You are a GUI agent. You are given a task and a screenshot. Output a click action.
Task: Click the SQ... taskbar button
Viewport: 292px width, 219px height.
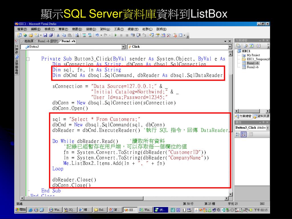[x=70, y=210]
